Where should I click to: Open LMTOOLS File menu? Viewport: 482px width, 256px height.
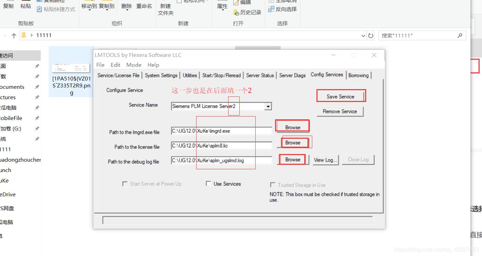[100, 65]
